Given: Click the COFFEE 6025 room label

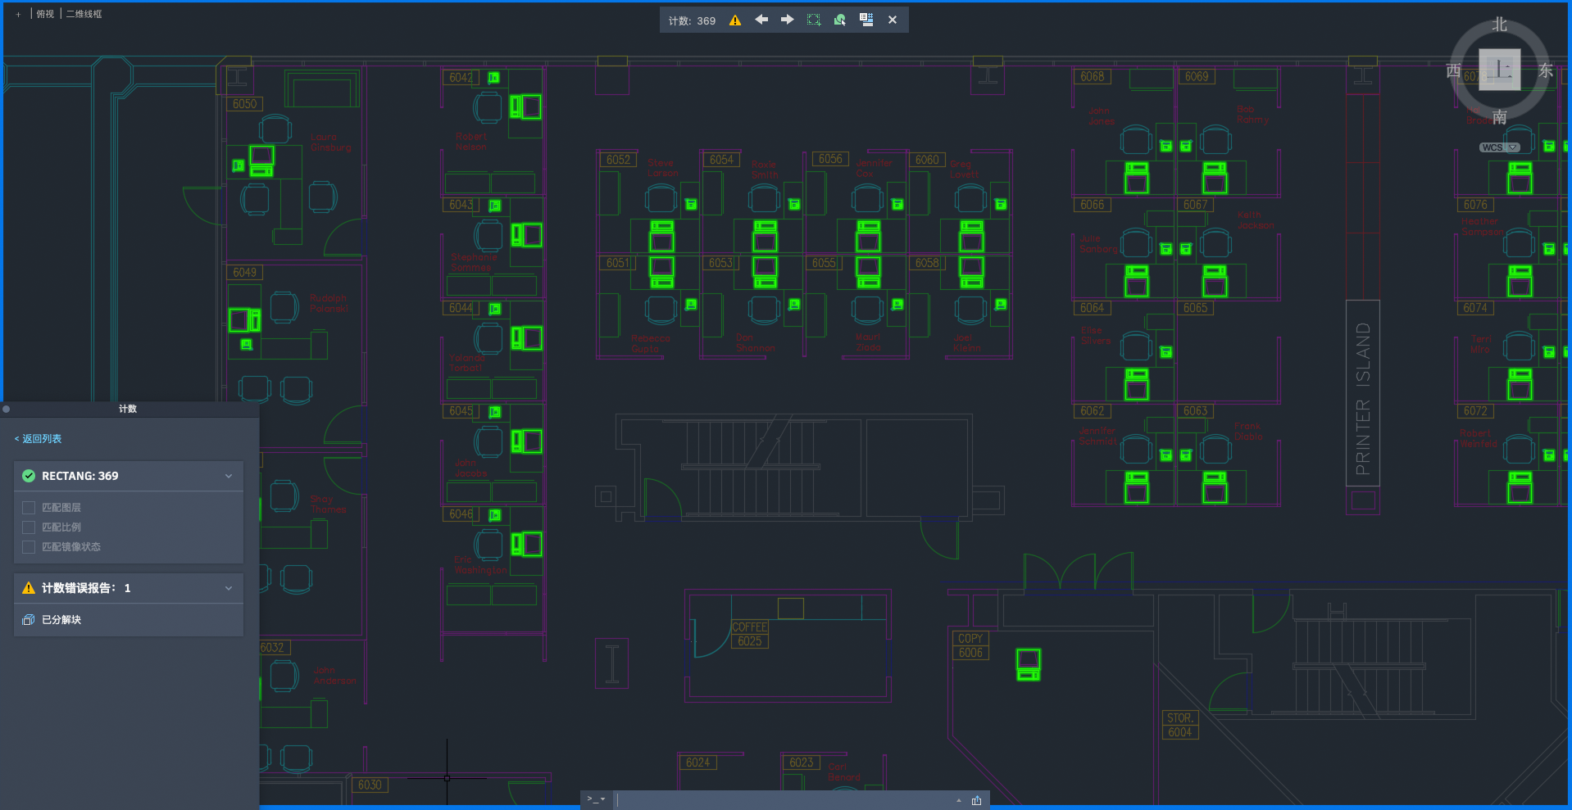Looking at the screenshot, I should 749,635.
